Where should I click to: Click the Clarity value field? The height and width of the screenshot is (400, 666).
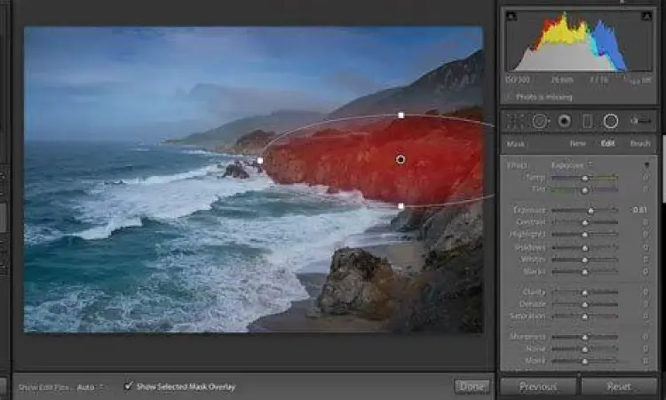point(646,292)
